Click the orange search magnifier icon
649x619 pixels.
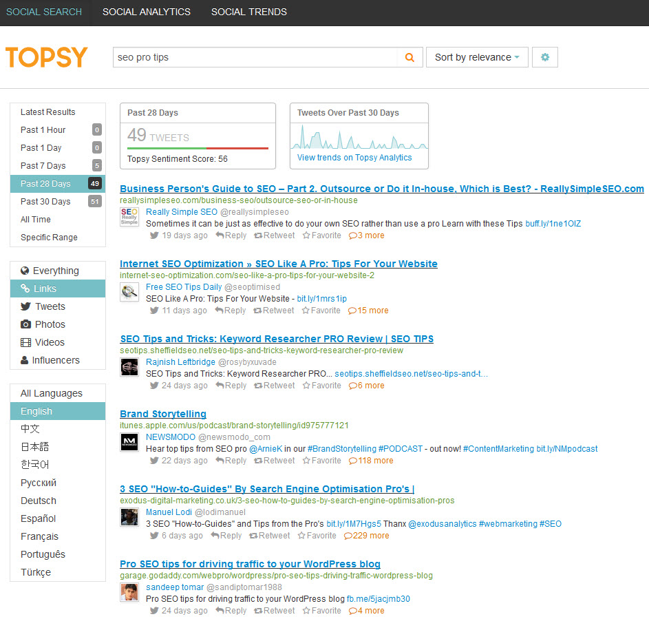[x=409, y=58]
